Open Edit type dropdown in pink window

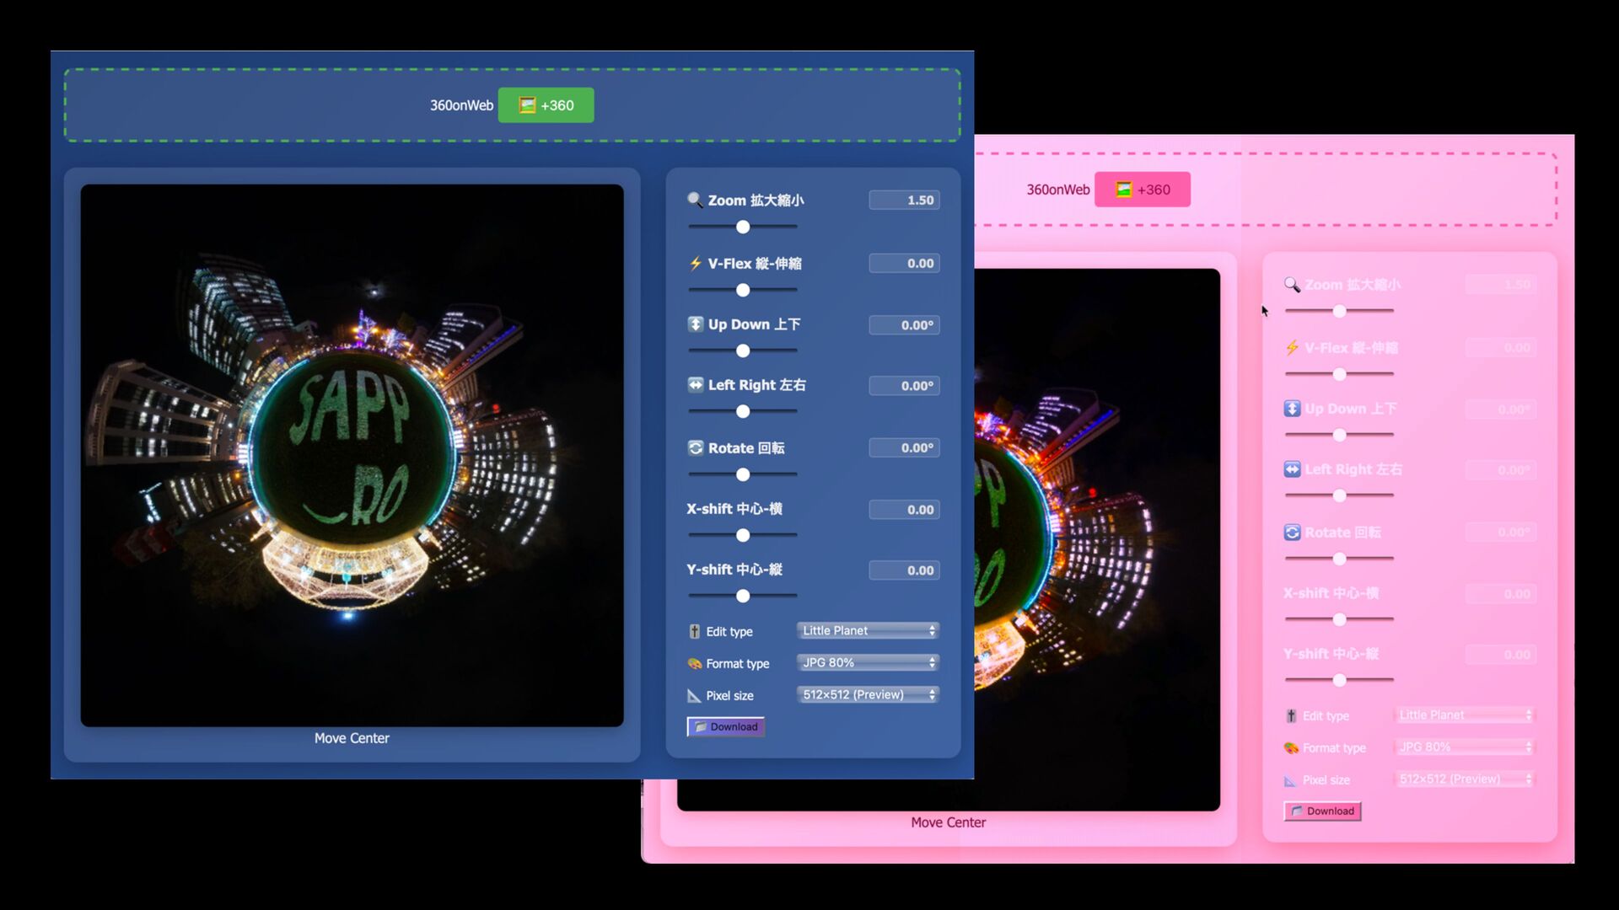(1465, 715)
